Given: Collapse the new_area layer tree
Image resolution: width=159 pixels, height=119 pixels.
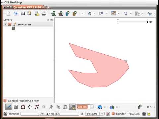Looking at the screenshot, I should (x=5, y=24).
